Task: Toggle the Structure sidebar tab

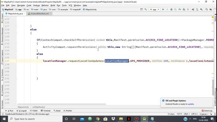Action: (2, 75)
